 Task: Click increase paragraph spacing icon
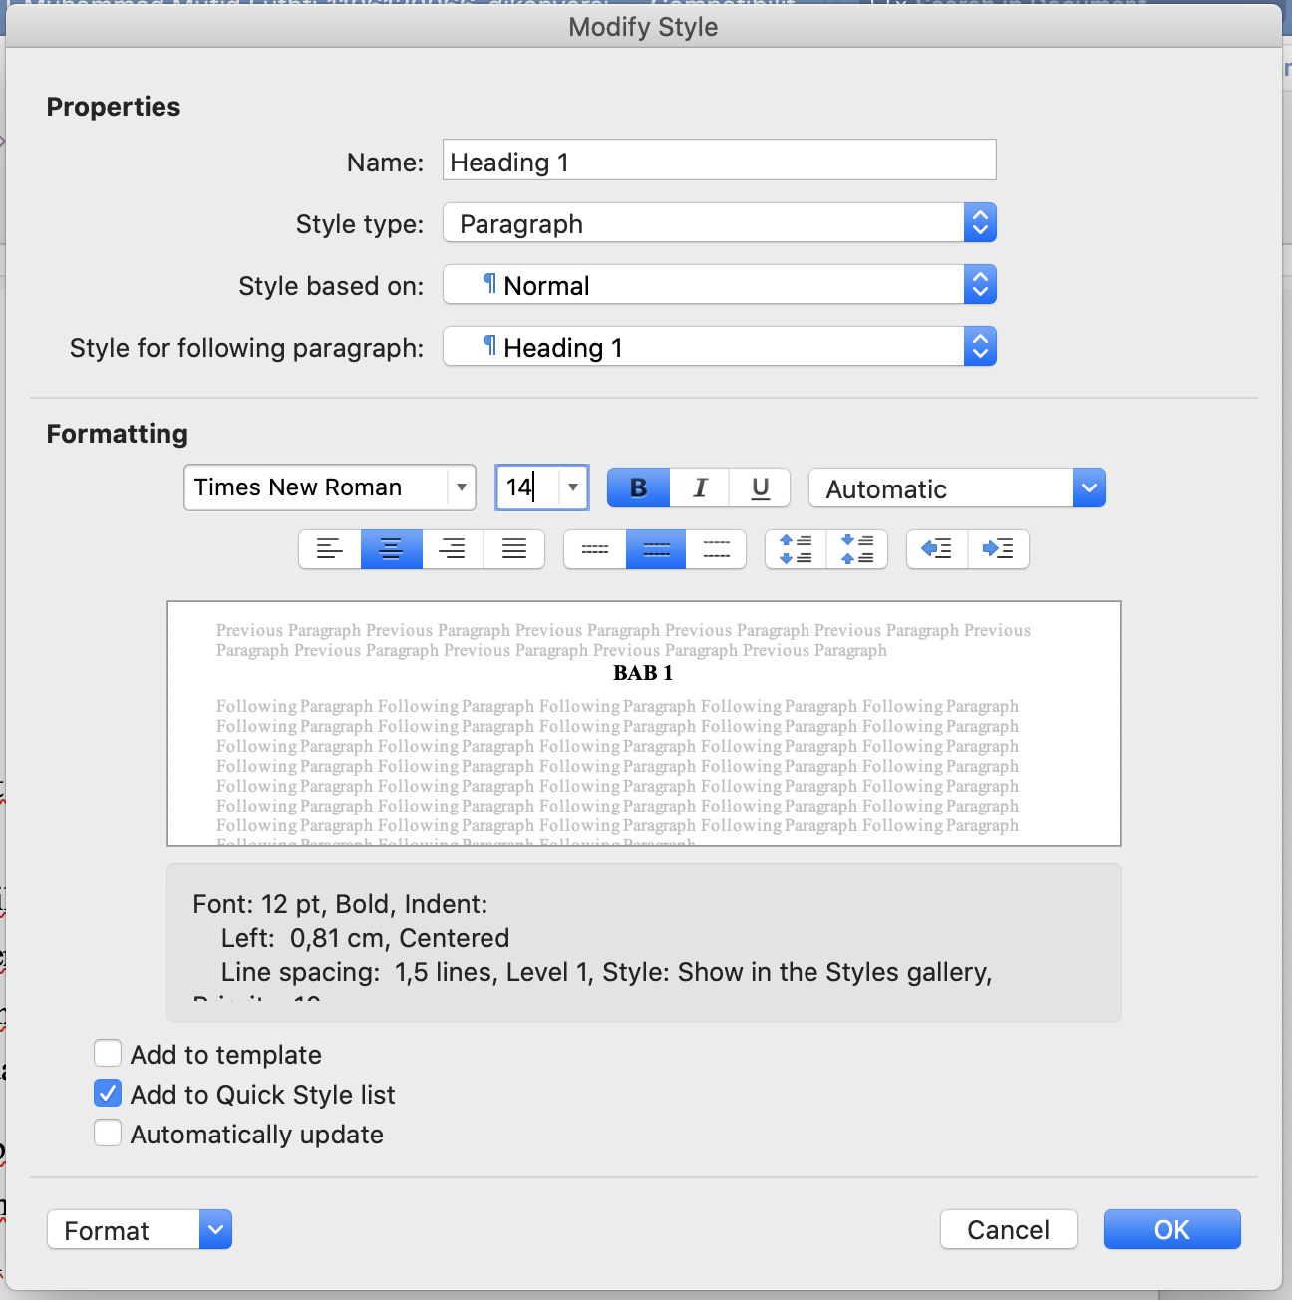(796, 549)
